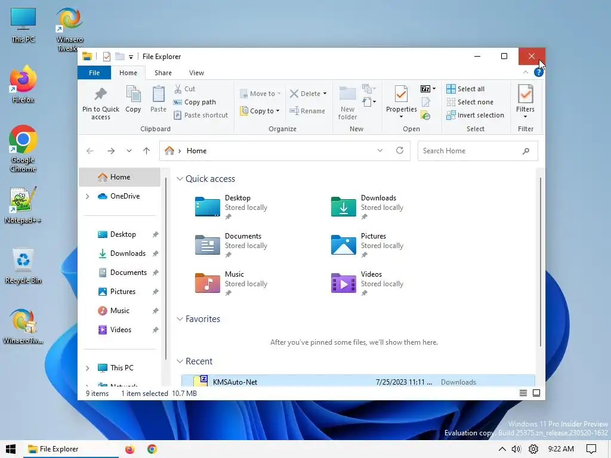Click the Properties quick access toolbar icon

coord(106,57)
